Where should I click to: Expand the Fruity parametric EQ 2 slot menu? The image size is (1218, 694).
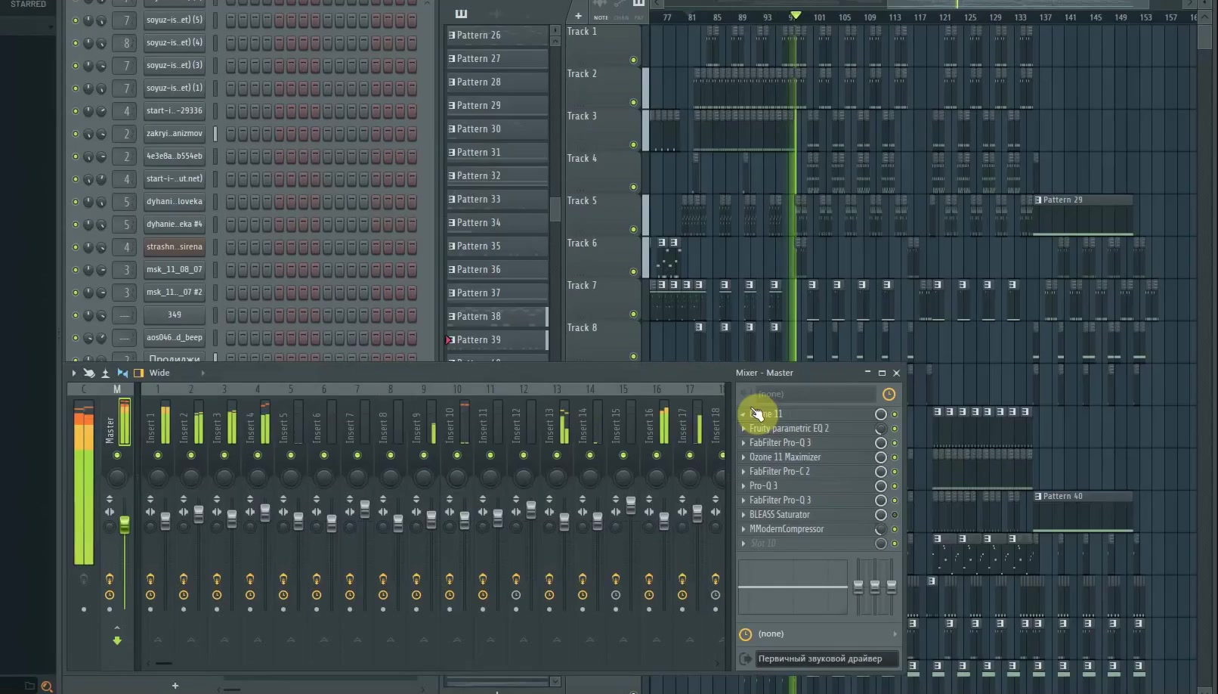[x=743, y=429]
